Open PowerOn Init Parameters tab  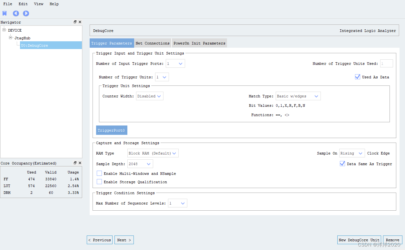199,43
